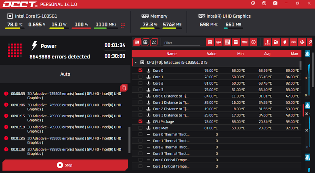Viewport: 315px width, 173px height.
Task: Check the Core 2 checkbox
Action: (x=141, y=83)
